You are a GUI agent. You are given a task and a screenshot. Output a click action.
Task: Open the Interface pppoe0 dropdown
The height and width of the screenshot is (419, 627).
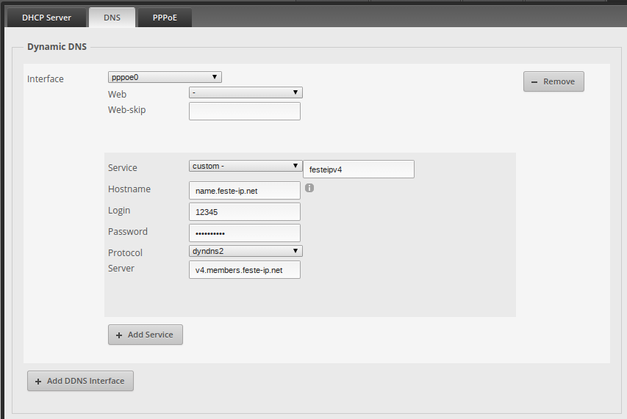pyautogui.click(x=165, y=77)
